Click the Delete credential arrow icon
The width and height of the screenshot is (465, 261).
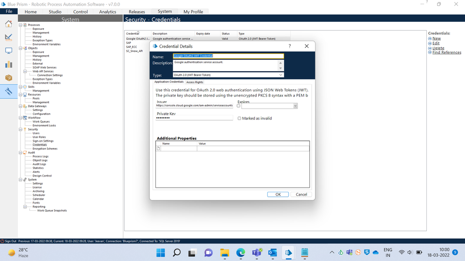point(430,48)
